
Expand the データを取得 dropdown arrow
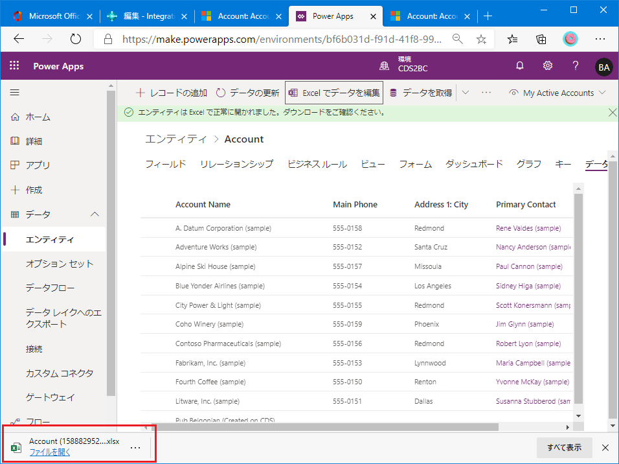point(466,93)
